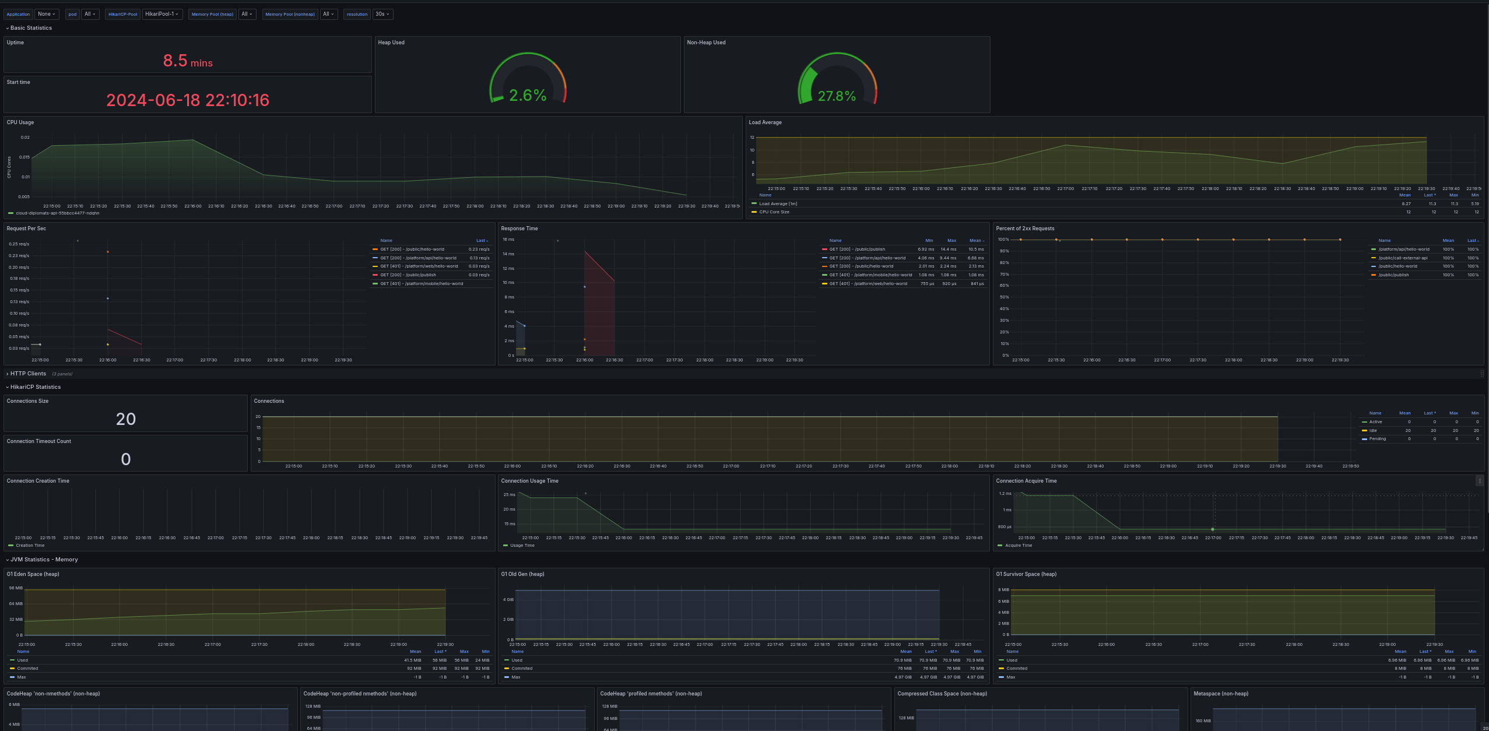The image size is (1489, 731).
Task: Toggle CPU Core Size series visibility
Action: point(774,212)
